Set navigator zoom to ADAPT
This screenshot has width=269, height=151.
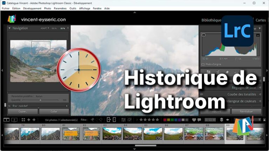coord(44,28)
